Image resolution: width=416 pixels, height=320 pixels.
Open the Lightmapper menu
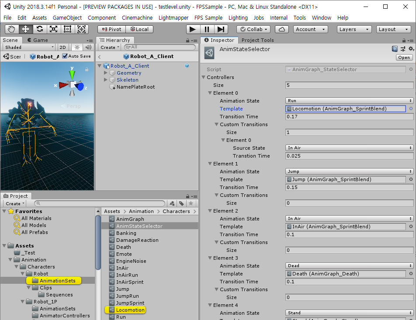pyautogui.click(x=173, y=18)
